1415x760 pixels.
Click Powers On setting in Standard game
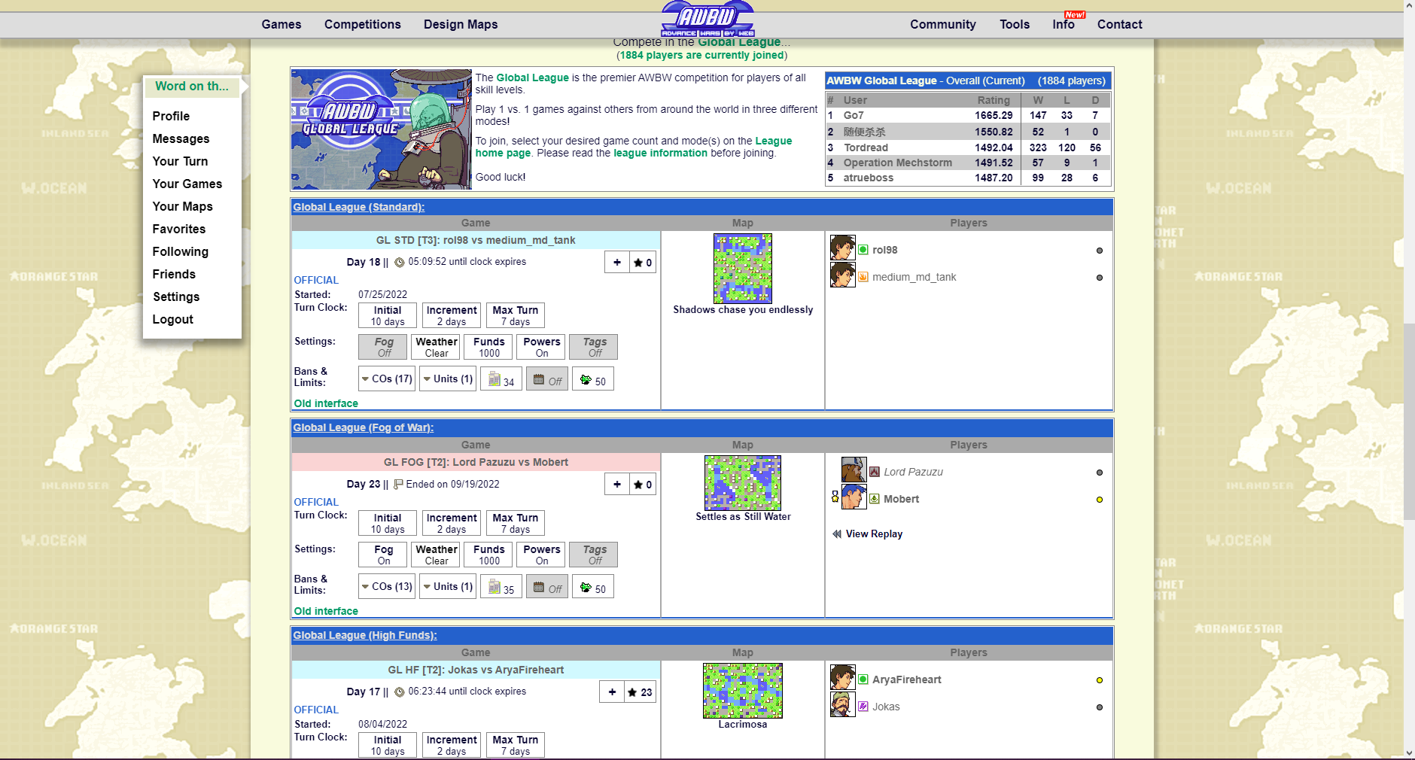(541, 347)
